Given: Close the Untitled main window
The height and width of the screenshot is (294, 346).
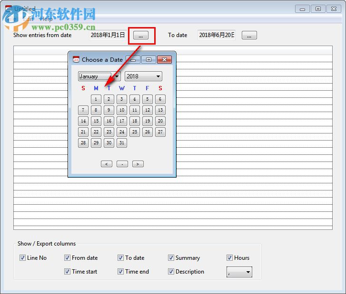Looking at the screenshot, I should click(x=334, y=9).
